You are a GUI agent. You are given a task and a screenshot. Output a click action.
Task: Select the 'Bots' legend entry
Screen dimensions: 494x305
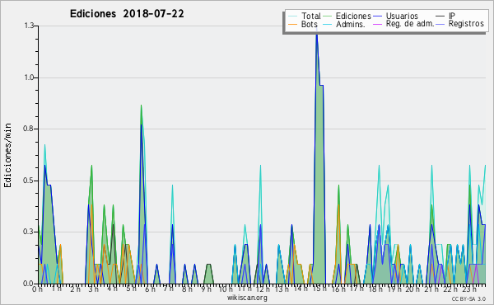(309, 24)
